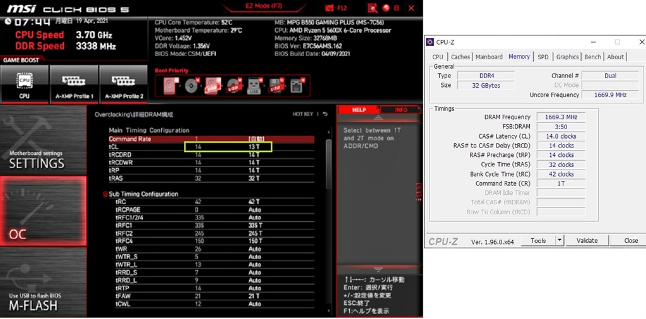Select the tWTR_S row
This screenshot has width=646, height=319.
[x=214, y=257]
